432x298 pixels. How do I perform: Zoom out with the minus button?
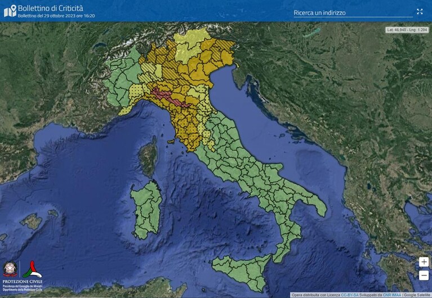point(424,275)
